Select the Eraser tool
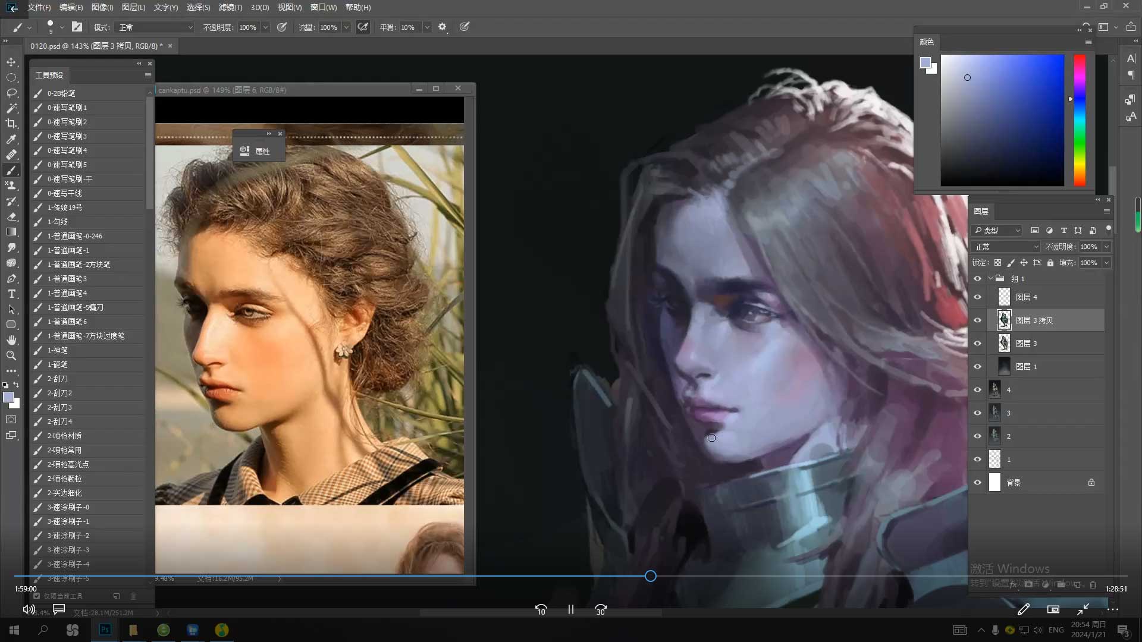 [11, 216]
